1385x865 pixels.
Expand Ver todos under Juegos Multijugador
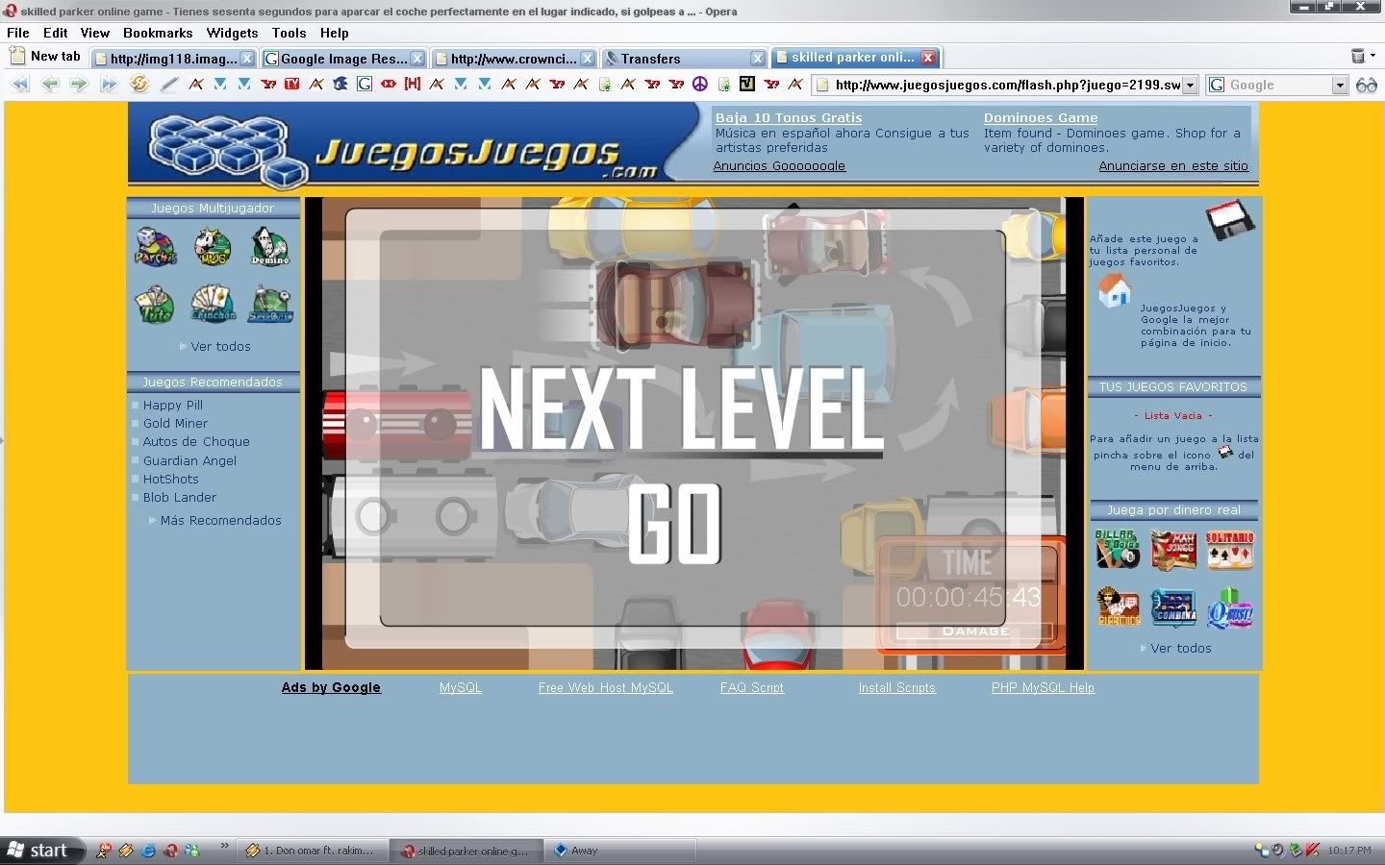(220, 347)
